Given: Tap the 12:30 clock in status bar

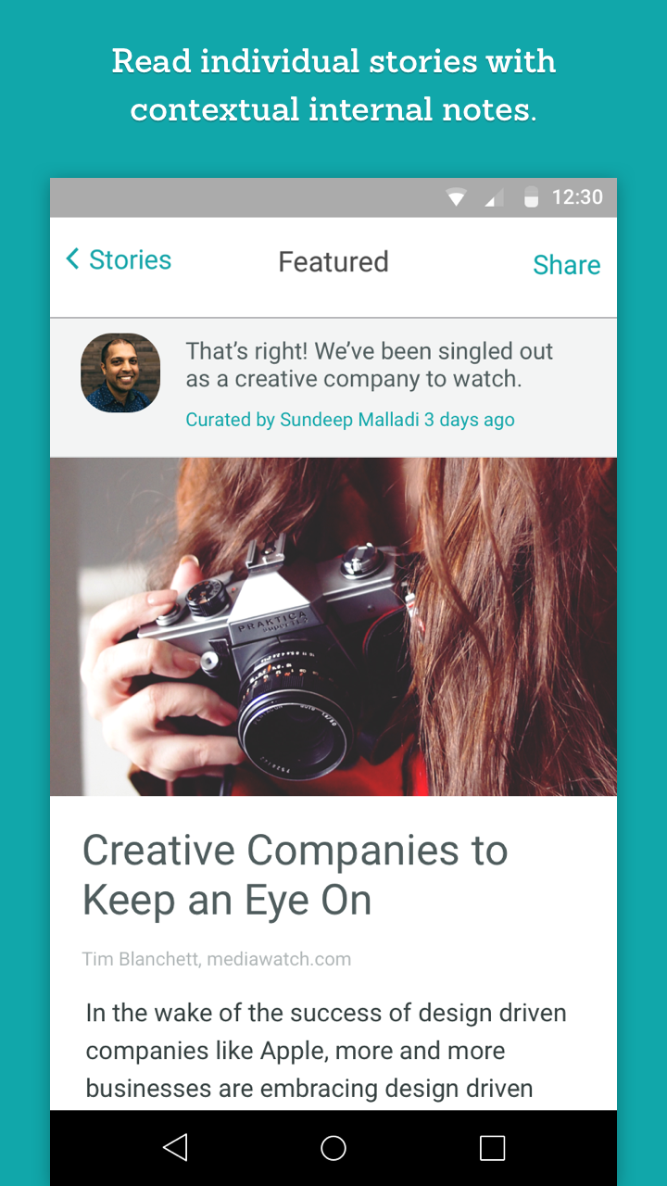Looking at the screenshot, I should 577,197.
